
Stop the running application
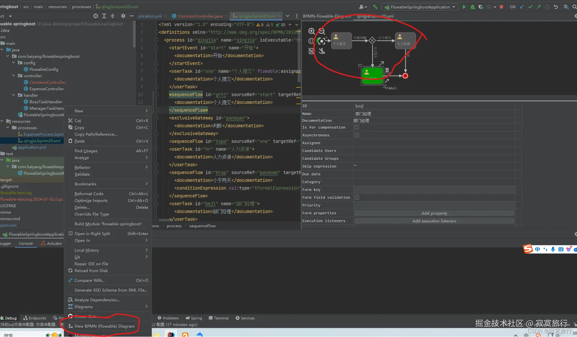click(x=501, y=7)
